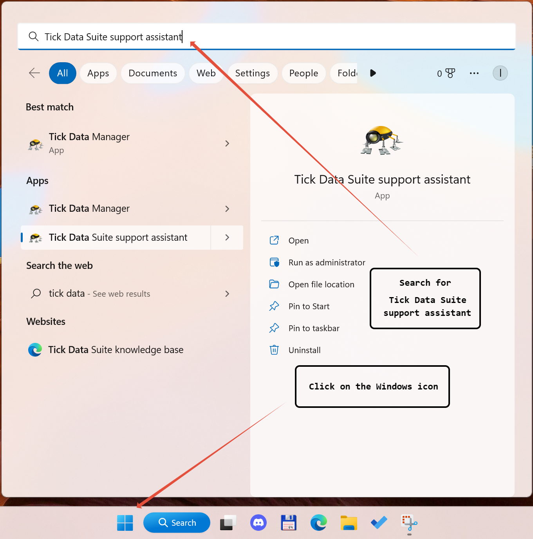Viewport: 533px width, 539px height.
Task: Click Best match Tick Data Manager app icon
Action: (36, 144)
